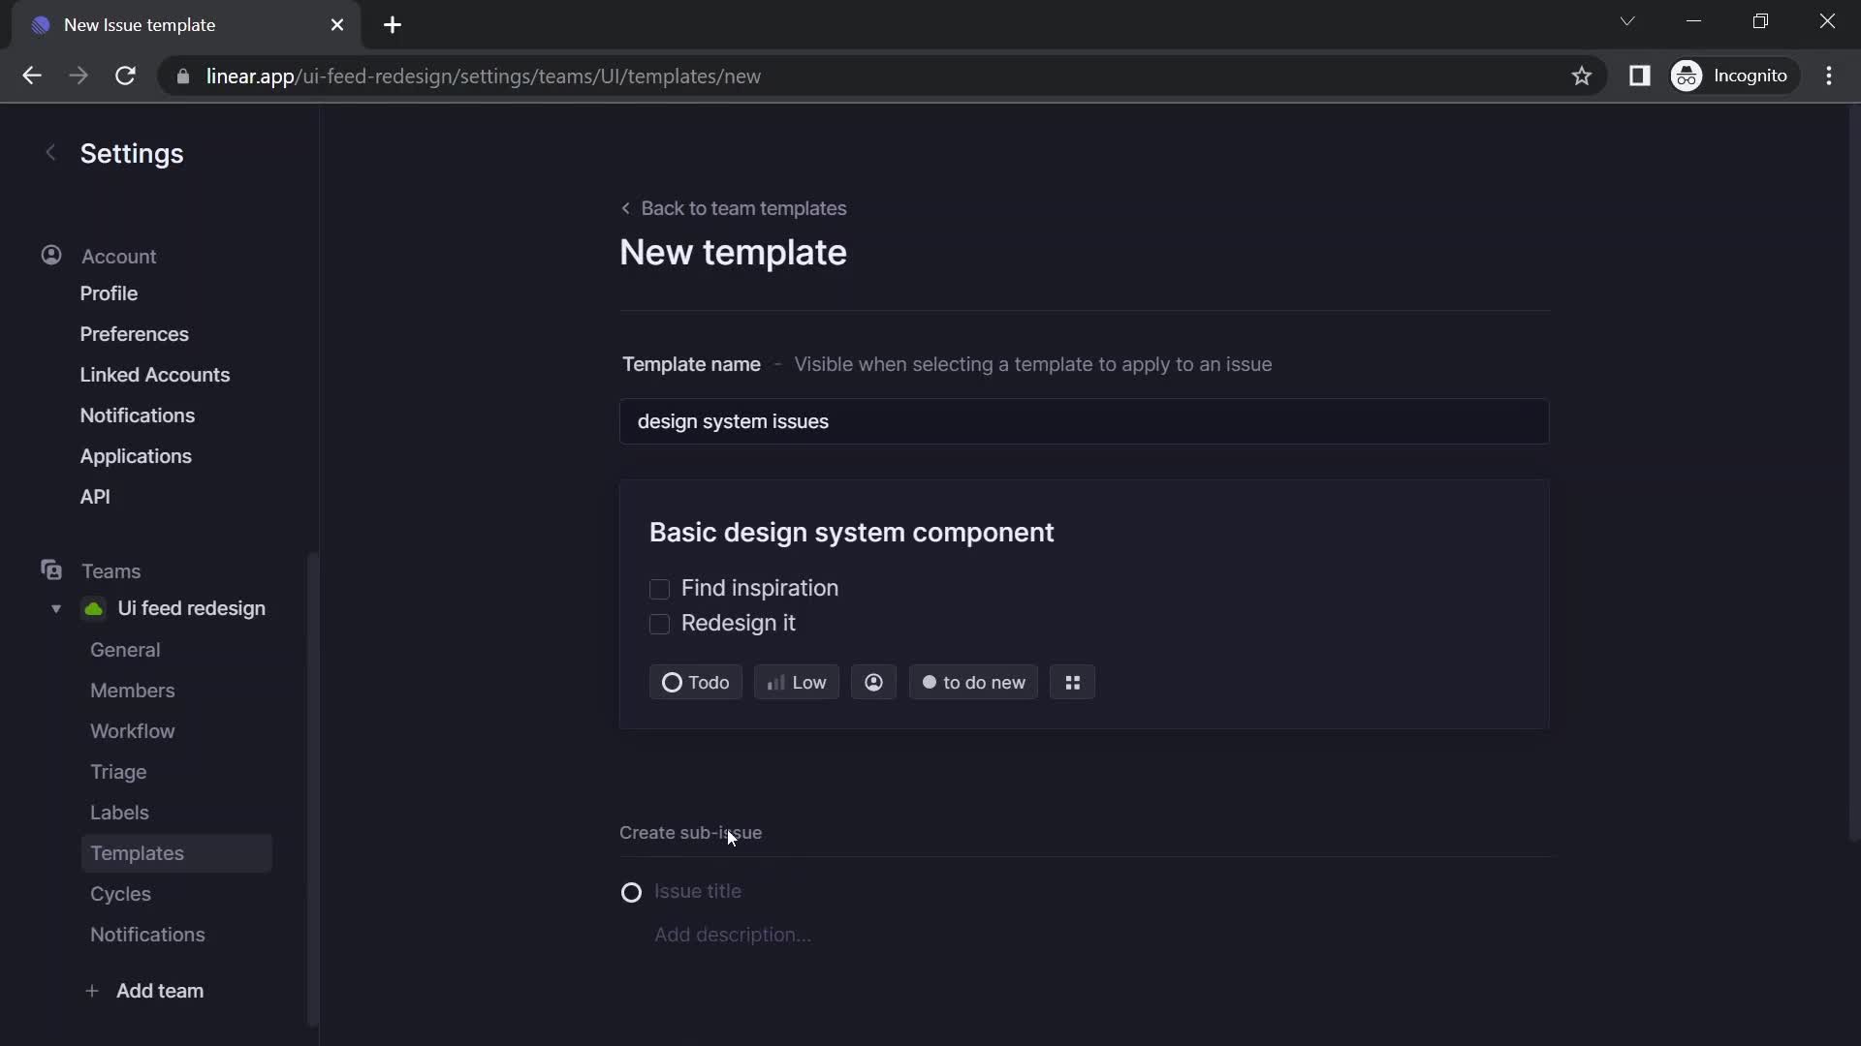
Task: Select Templates from team settings menu
Action: coord(138,853)
